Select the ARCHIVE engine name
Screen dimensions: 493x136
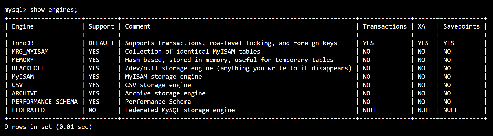pos(25,93)
